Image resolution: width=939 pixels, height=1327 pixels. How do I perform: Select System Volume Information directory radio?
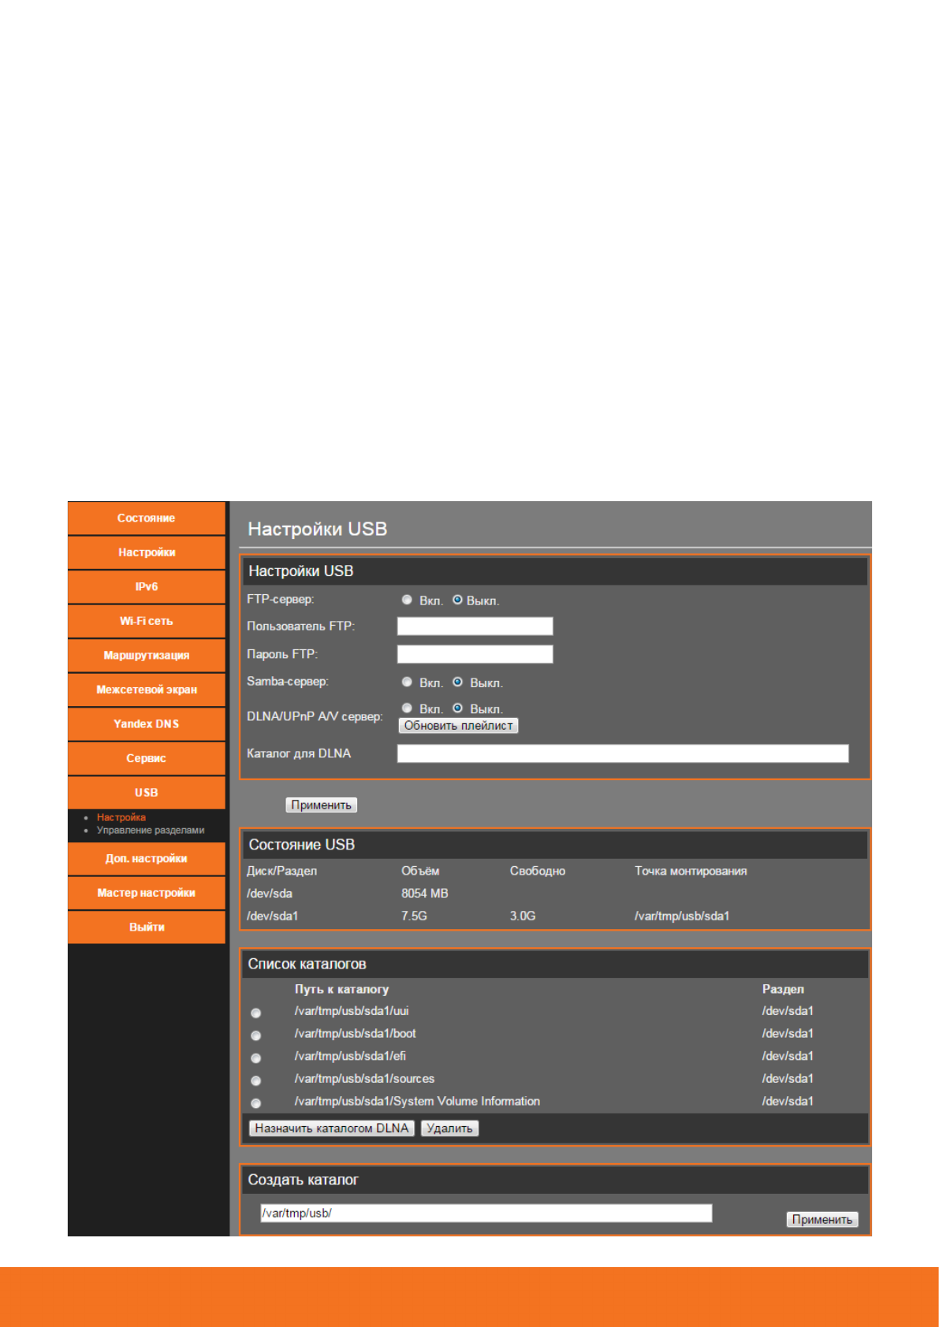pyautogui.click(x=255, y=1103)
